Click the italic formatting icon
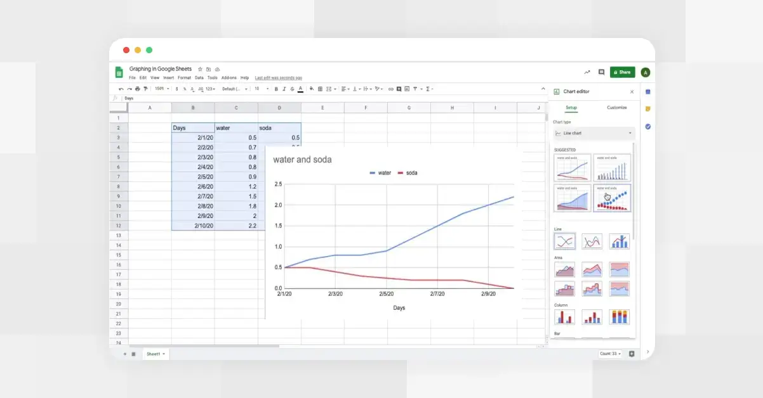This screenshot has width=763, height=398. tap(284, 89)
